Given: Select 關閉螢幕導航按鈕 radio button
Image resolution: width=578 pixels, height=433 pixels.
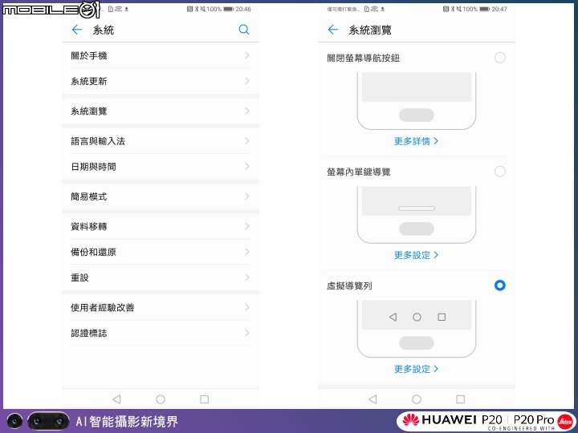Looking at the screenshot, I should point(500,58).
